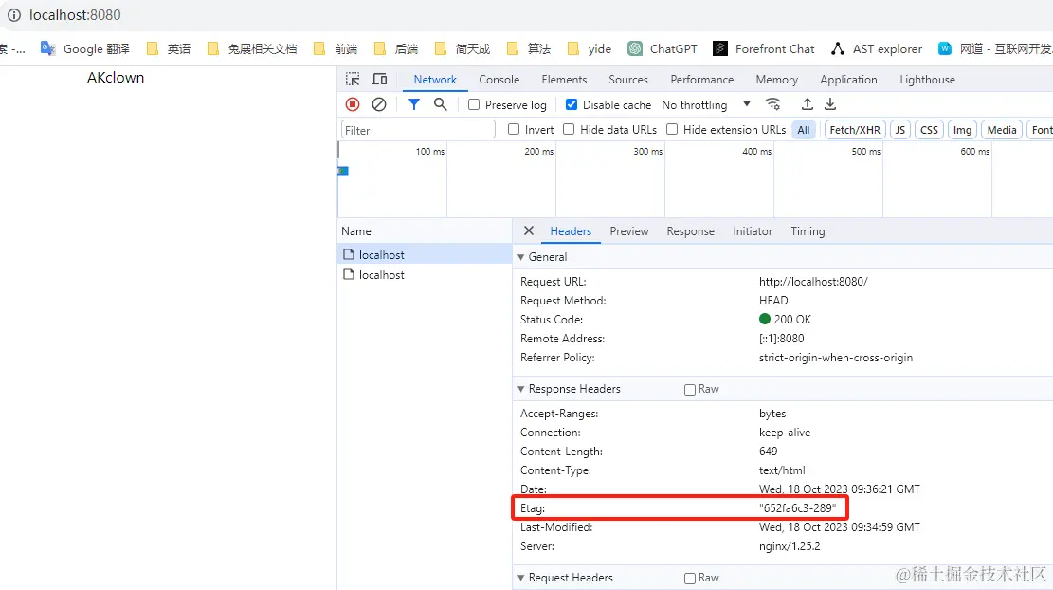Export HAR file download icon

[830, 104]
